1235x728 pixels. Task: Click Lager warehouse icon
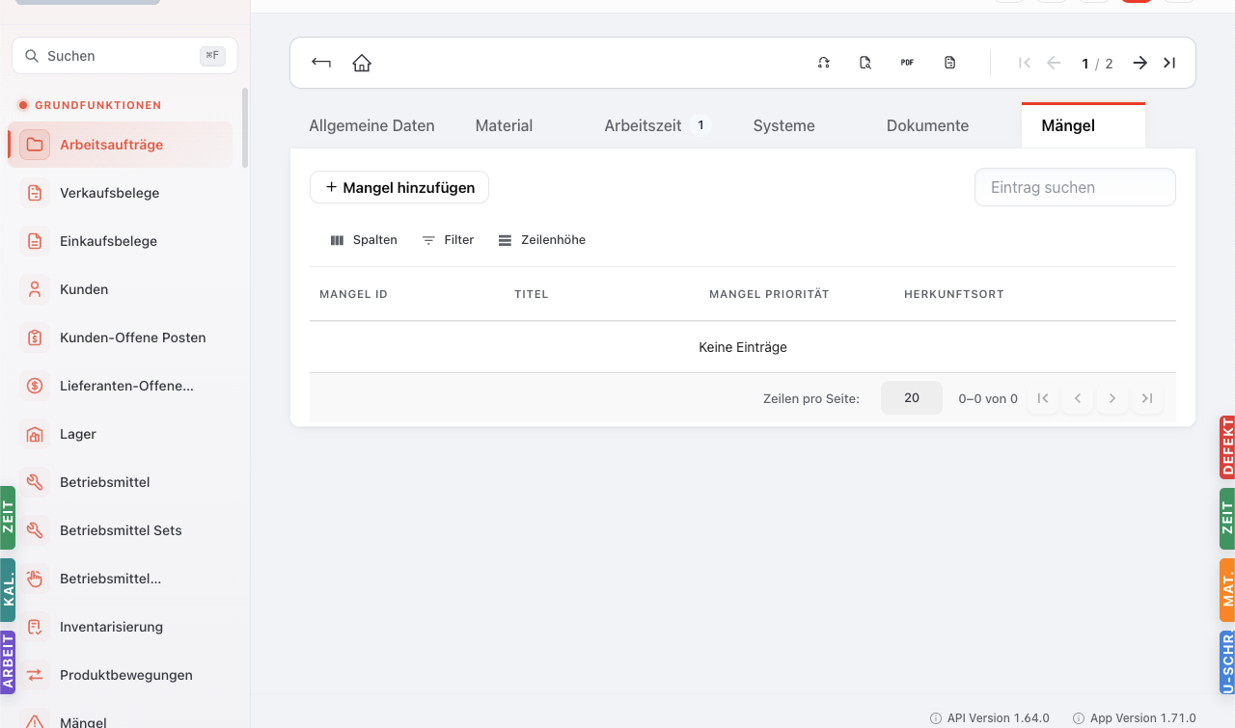coord(35,434)
